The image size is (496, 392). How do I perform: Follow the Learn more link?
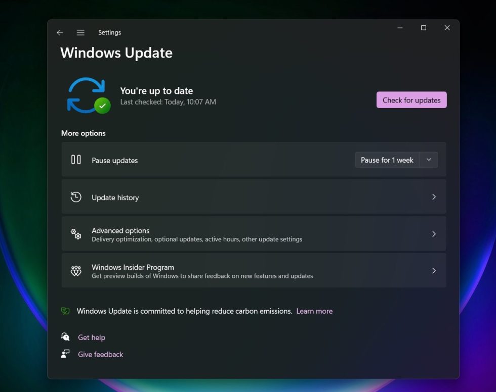point(314,311)
